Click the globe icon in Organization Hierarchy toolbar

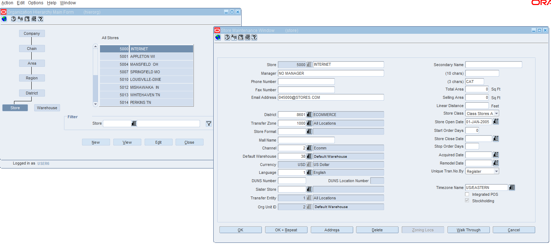point(4,19)
